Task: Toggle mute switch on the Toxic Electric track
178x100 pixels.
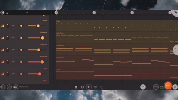Action: pyautogui.click(x=8, y=38)
